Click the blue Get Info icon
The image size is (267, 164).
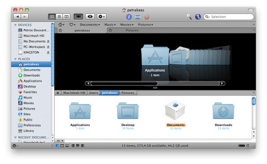[129, 17]
